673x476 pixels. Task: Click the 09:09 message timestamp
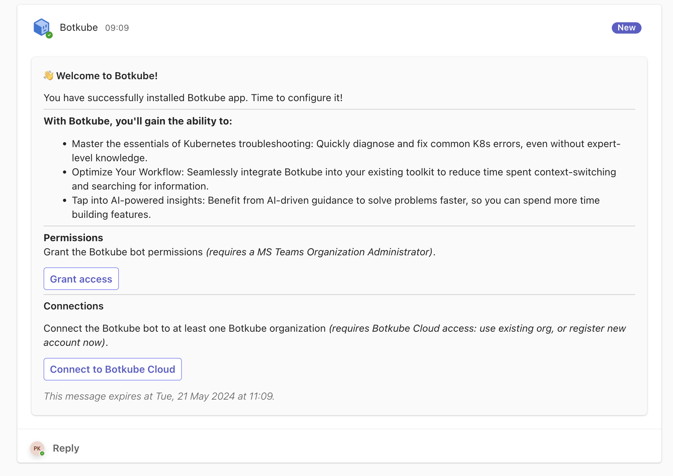pos(117,28)
